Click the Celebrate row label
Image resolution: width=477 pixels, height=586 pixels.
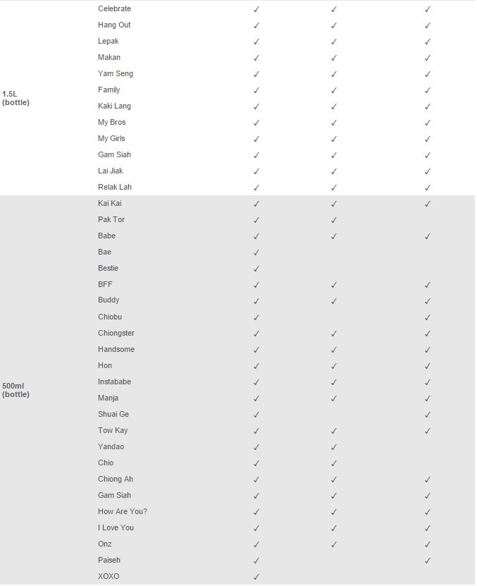pyautogui.click(x=114, y=8)
